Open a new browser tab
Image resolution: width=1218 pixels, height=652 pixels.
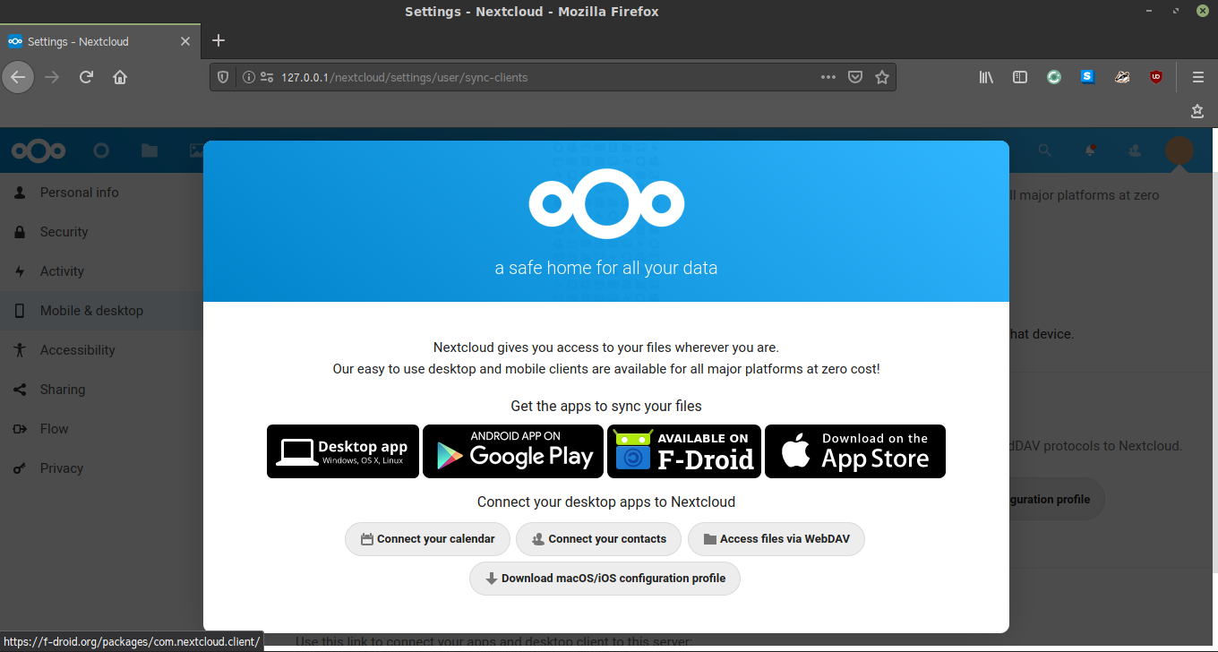click(x=219, y=40)
